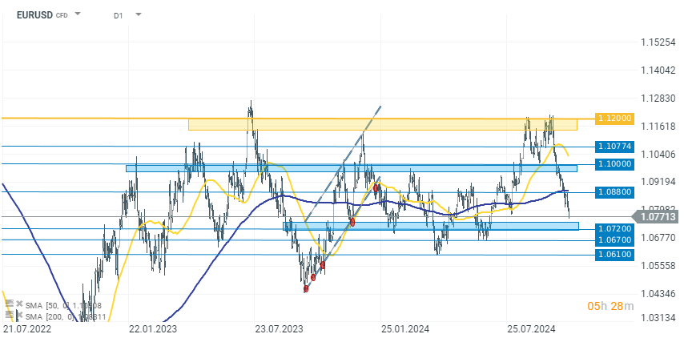Click the 21.07.2022 date axis label

(x=27, y=329)
